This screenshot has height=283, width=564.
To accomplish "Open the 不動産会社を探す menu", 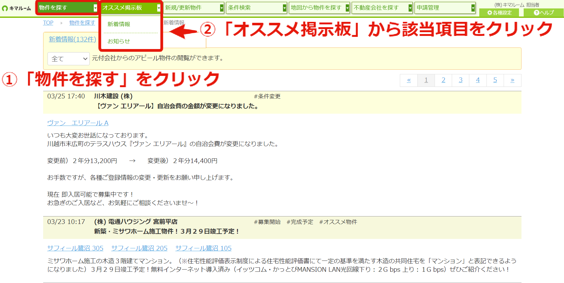I will tap(382, 7).
